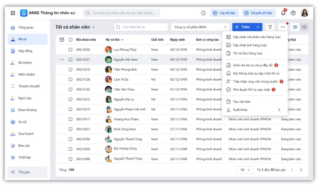Screen dimensions: 318x187
Task: Collapse sidebar with Thu gọn
Action: (x=28, y=172)
